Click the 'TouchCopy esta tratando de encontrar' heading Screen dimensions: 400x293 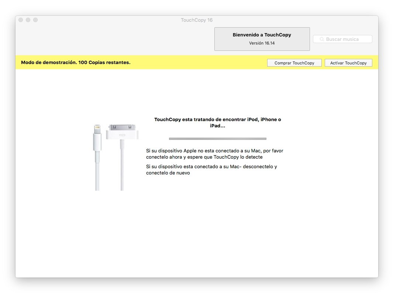(218, 123)
